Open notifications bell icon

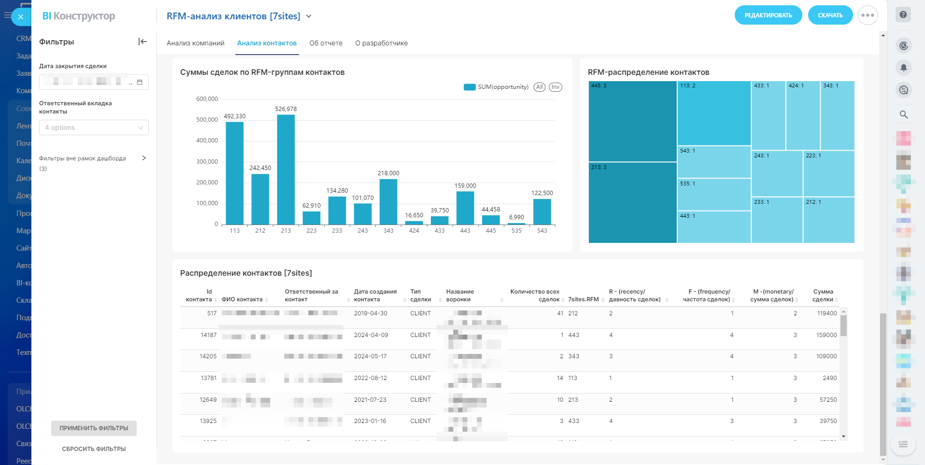[x=903, y=68]
